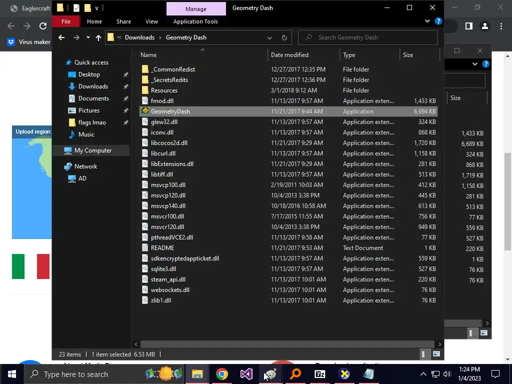
Task: Toggle Chrome side panel icon
Action: pyautogui.click(x=469, y=26)
